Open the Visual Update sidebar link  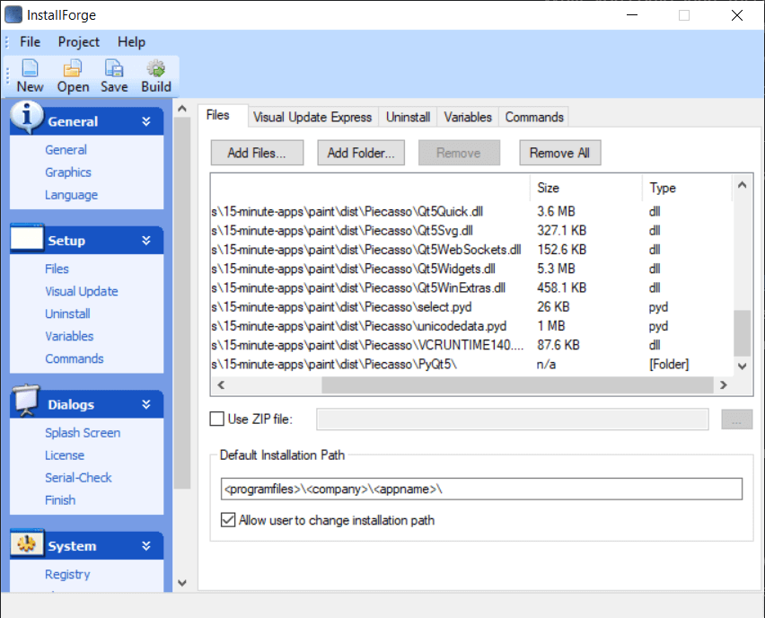pos(82,291)
